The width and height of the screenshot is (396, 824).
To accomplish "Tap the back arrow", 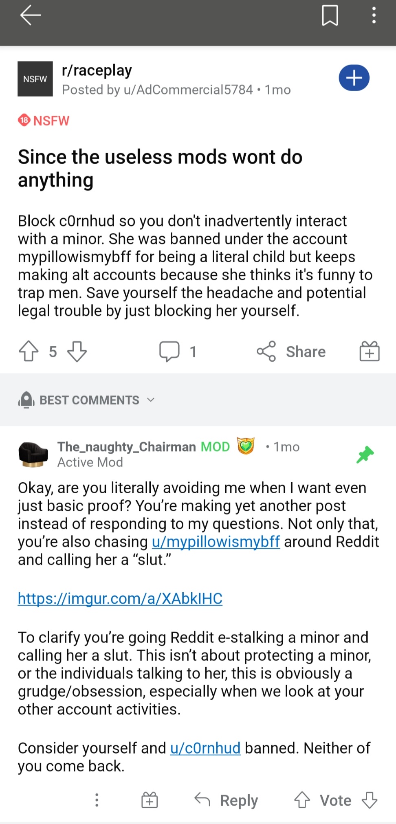I will coord(30,15).
